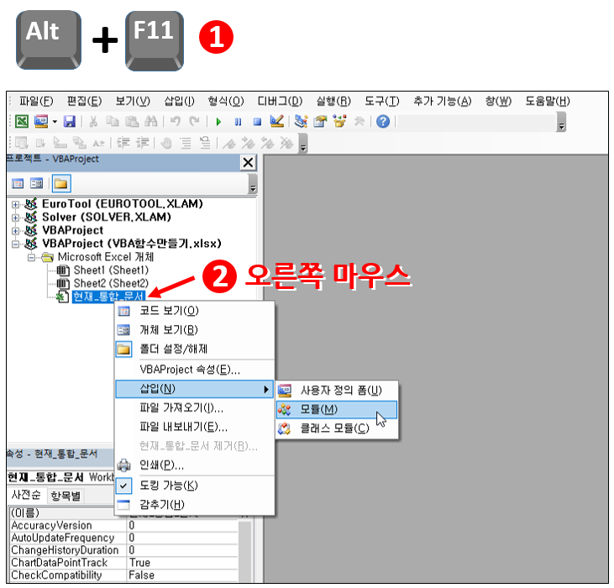Click the Insert UserForm toolbar icon
The image size is (614, 588).
coord(41,122)
